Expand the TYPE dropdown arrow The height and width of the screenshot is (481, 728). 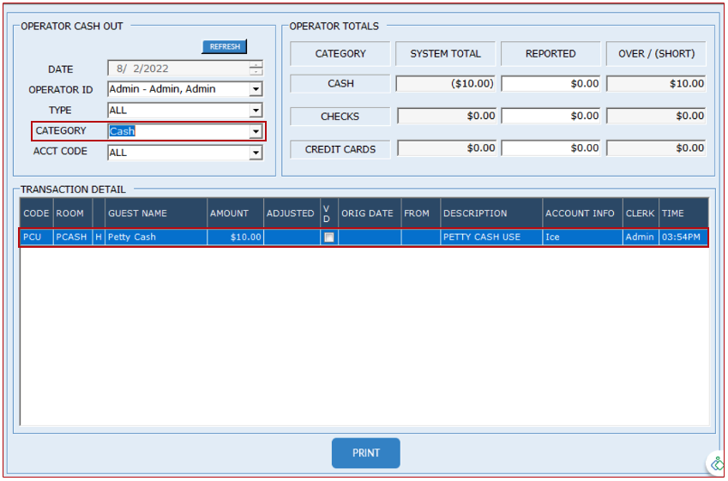(256, 111)
